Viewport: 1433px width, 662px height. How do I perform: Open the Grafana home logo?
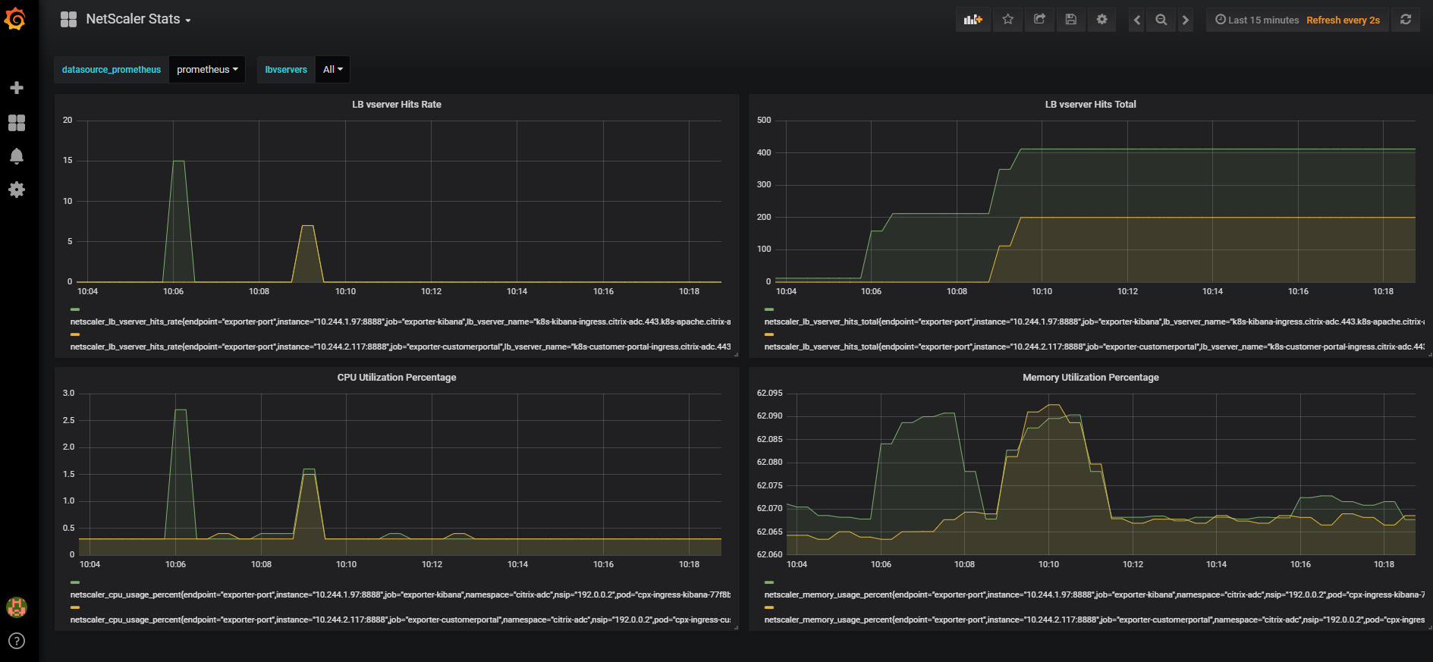click(x=15, y=19)
